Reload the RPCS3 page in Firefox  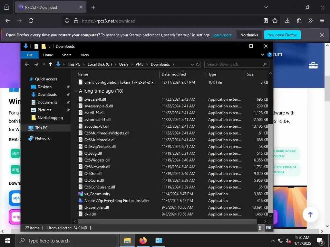tap(31, 21)
